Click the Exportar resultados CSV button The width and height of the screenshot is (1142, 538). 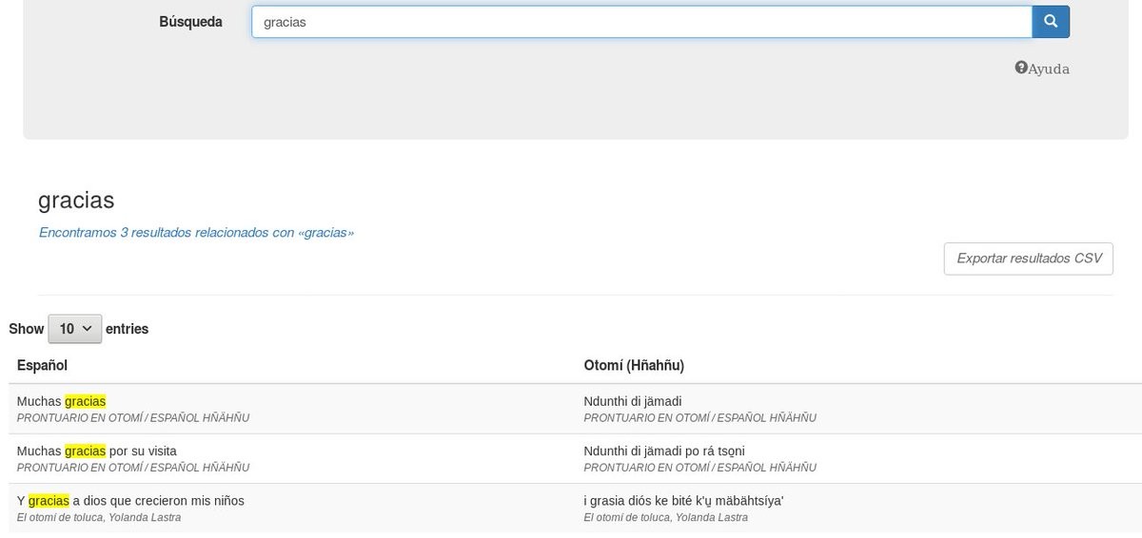(1028, 259)
